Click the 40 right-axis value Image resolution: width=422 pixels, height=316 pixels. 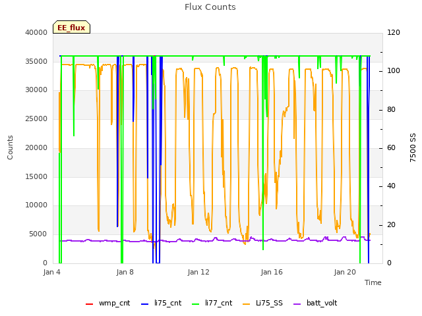click(x=391, y=186)
